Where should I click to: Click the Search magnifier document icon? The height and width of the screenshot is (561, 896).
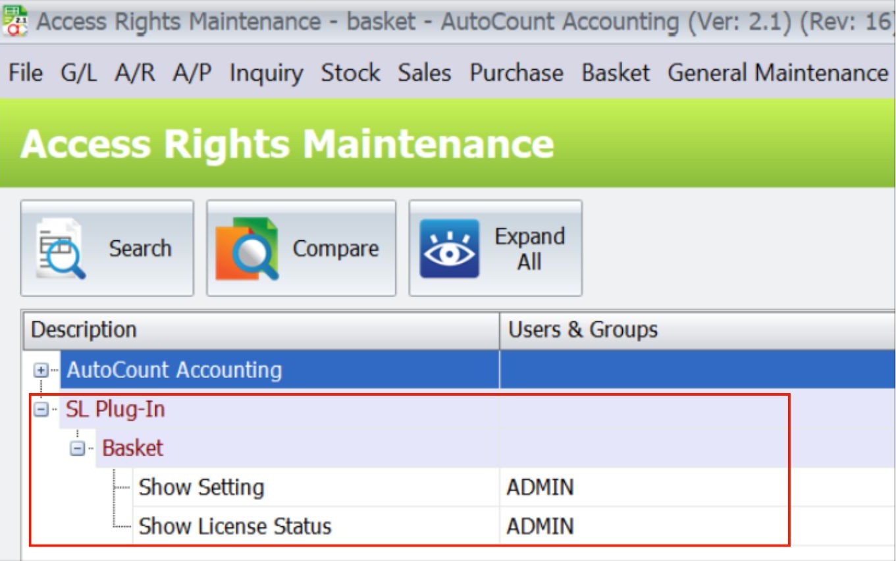point(61,249)
